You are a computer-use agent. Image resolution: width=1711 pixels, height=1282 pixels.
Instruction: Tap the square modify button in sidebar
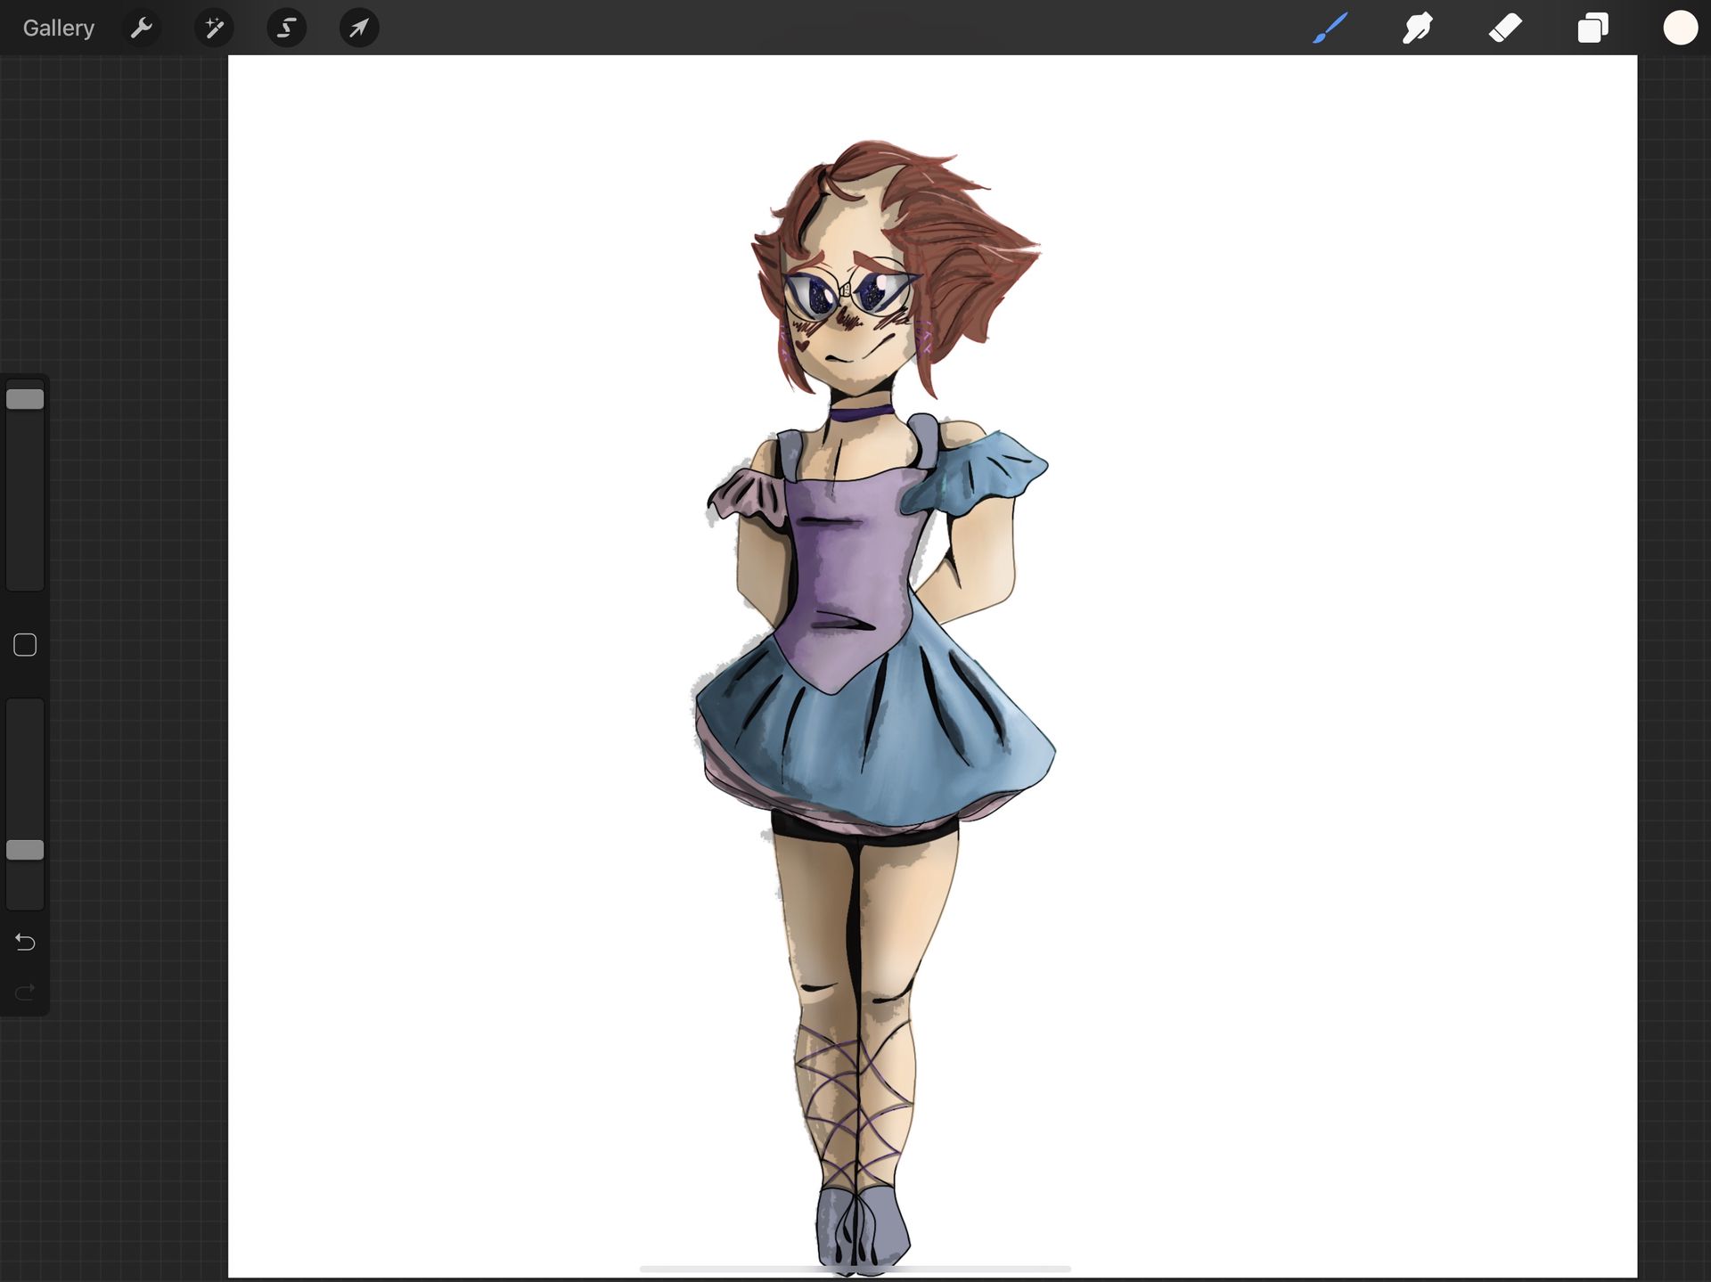[x=25, y=645]
